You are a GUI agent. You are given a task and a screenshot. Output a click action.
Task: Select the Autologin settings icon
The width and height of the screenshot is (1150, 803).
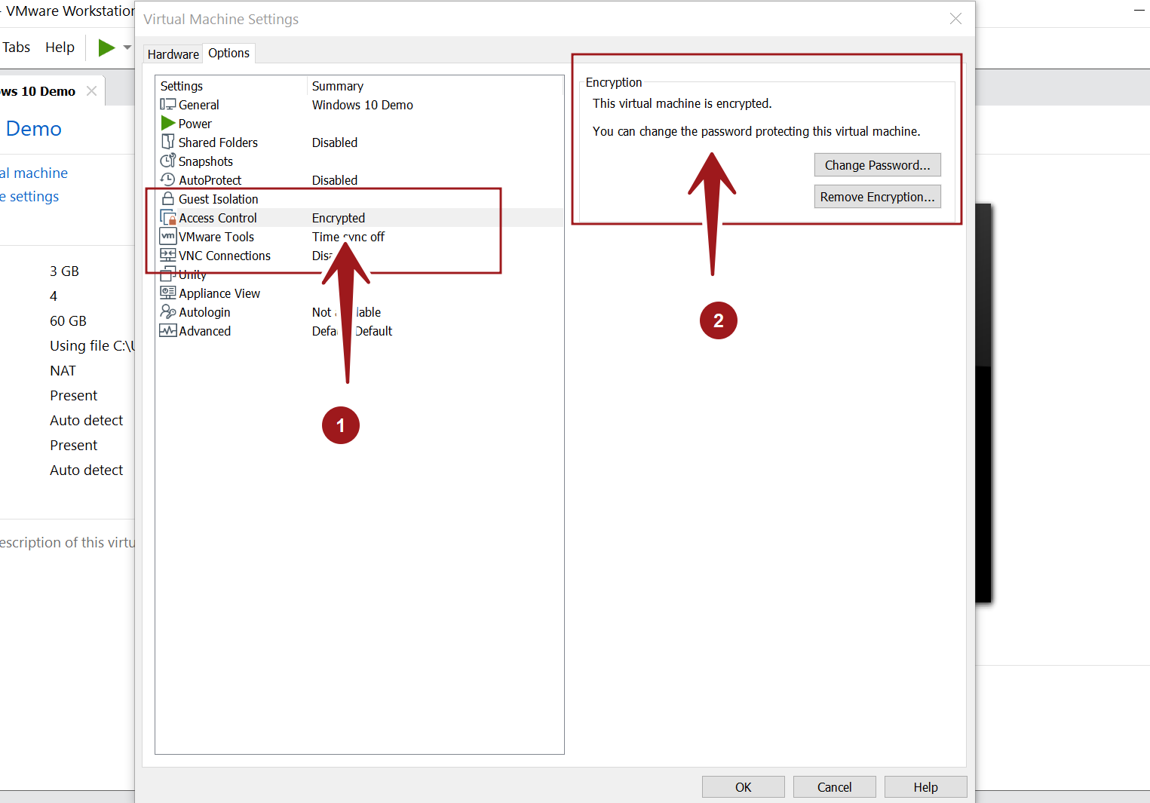(167, 311)
